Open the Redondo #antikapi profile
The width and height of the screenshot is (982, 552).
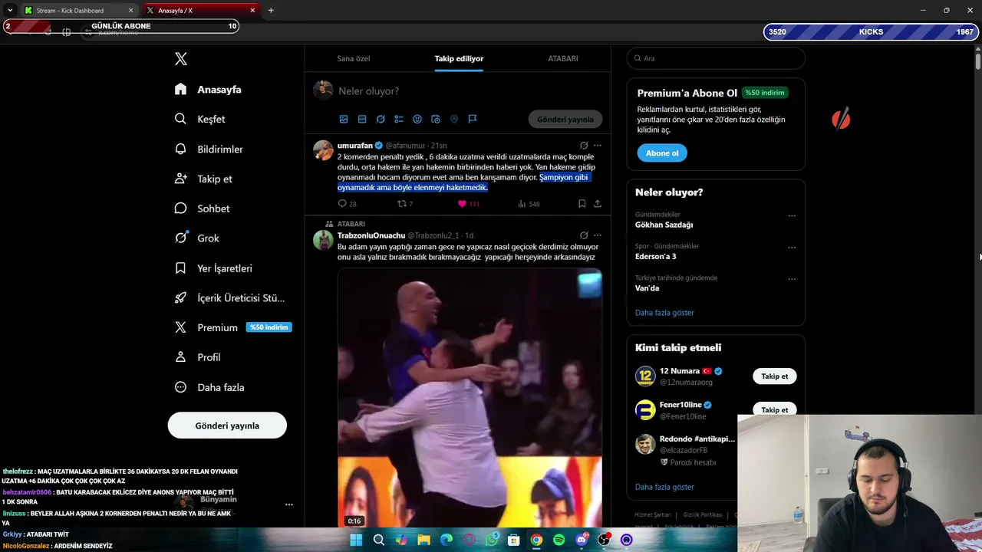click(x=697, y=439)
